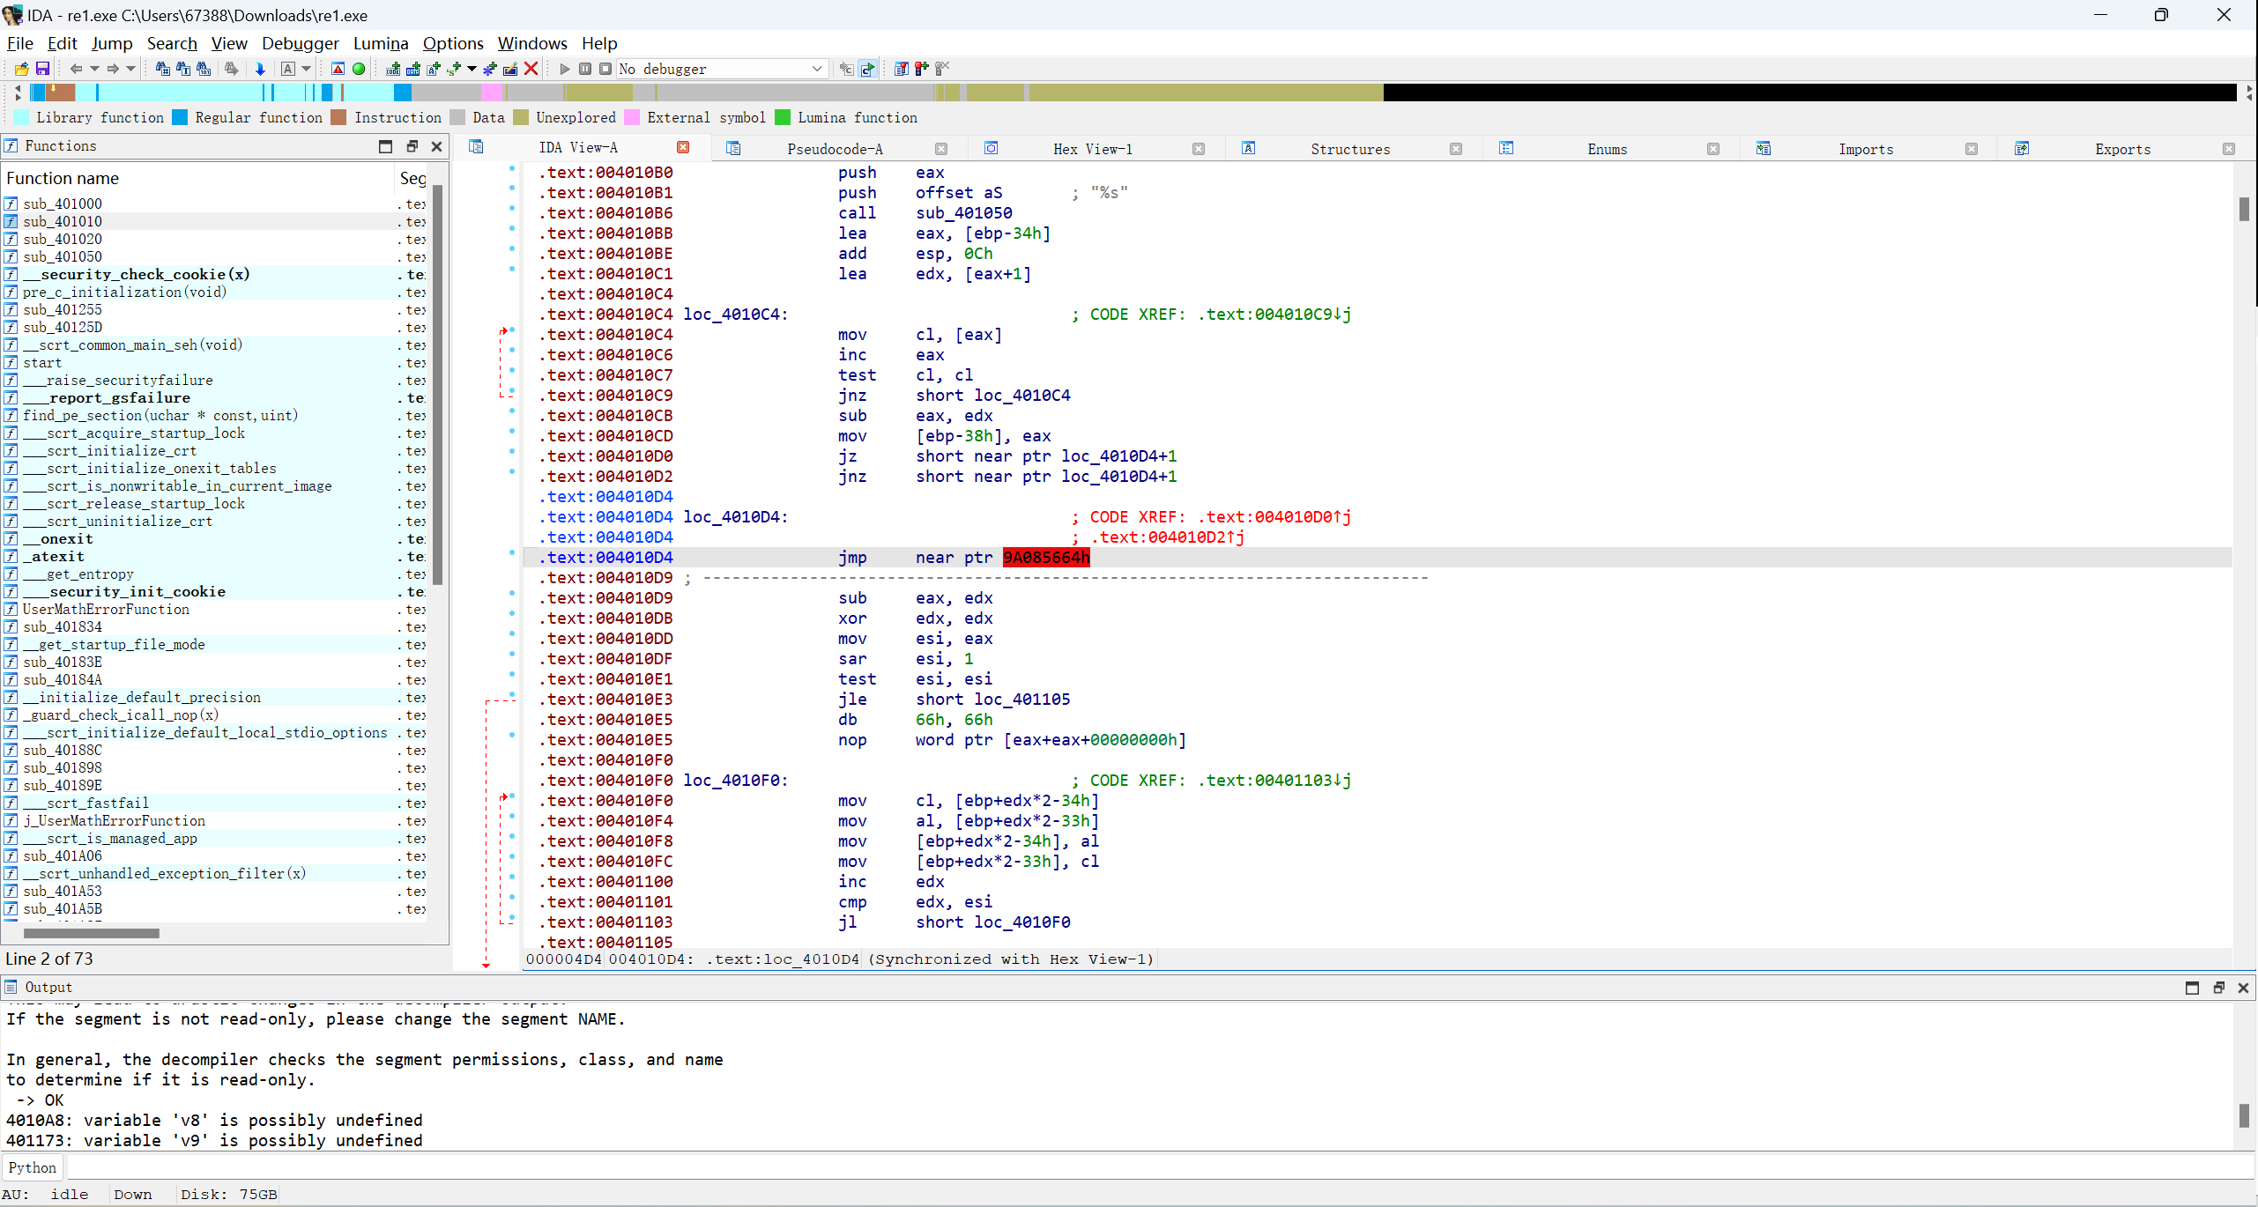Click the sub_401050 call operand in disassembly

point(964,212)
